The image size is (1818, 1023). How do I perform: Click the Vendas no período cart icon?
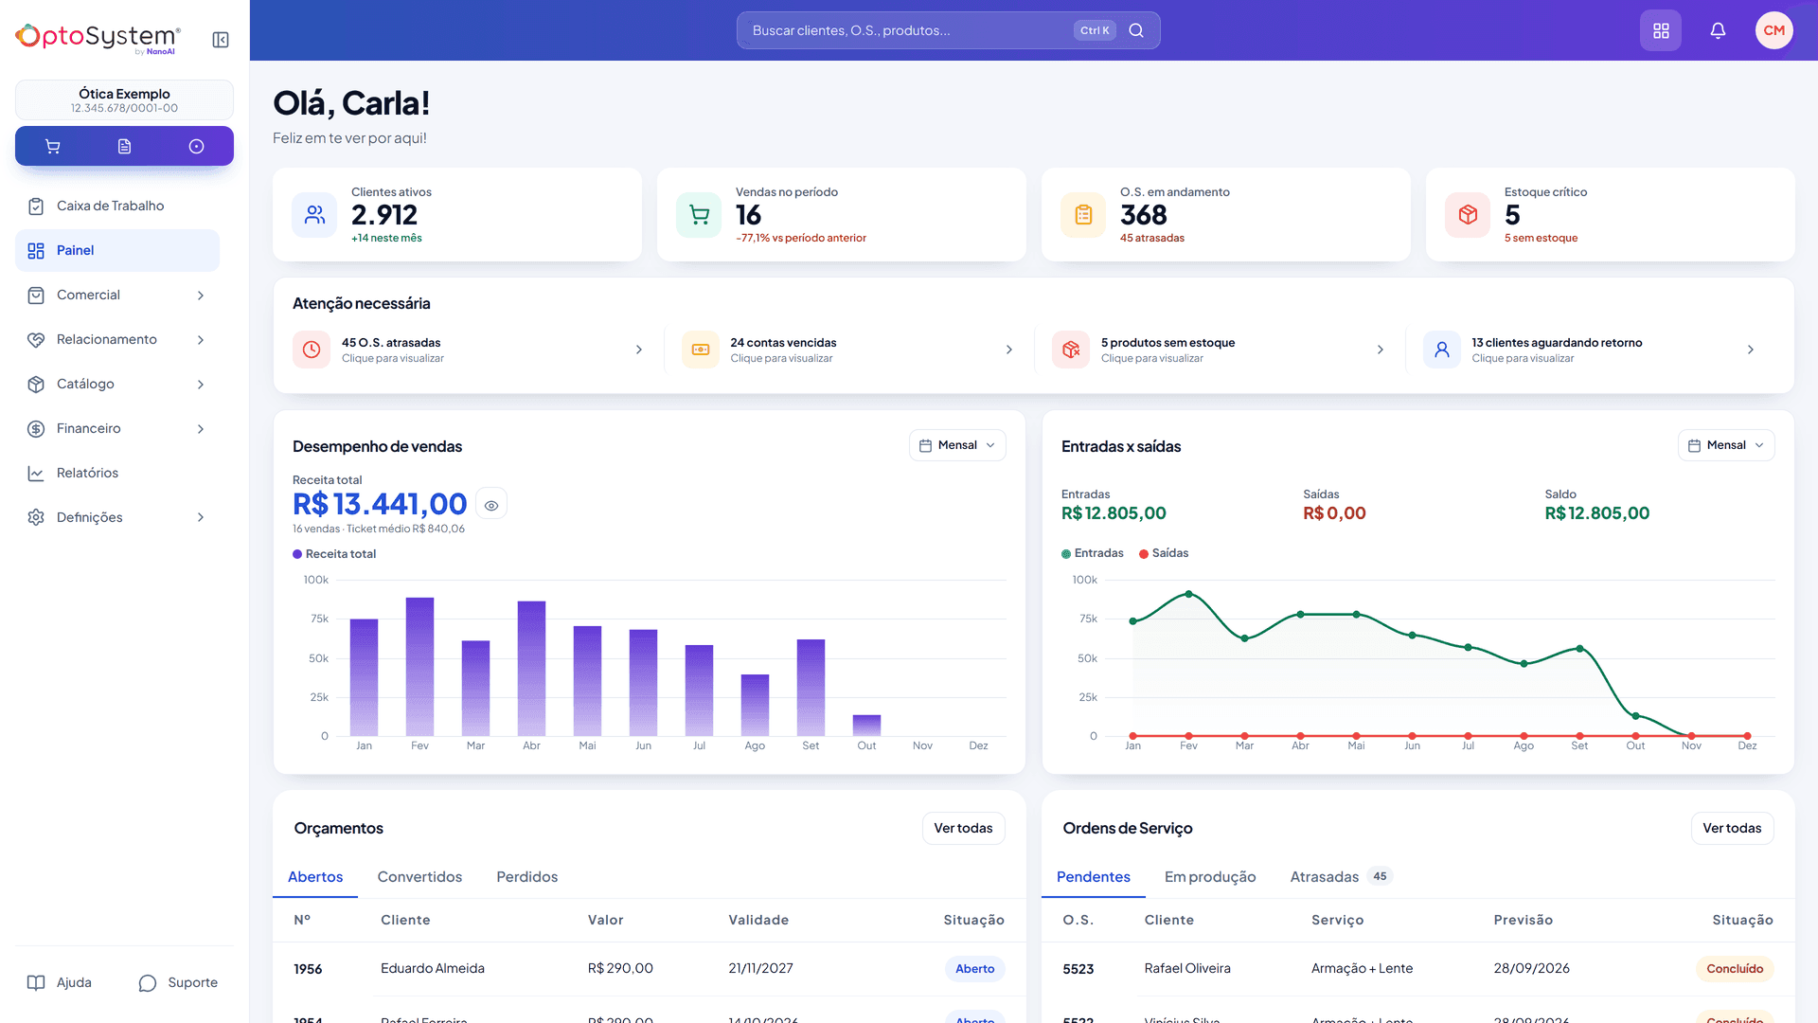700,215
